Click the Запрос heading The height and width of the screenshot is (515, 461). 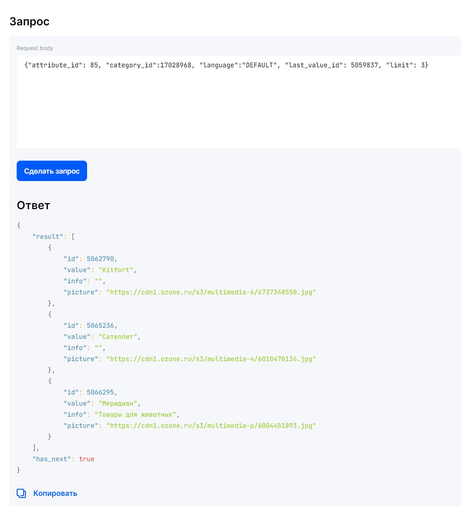click(x=29, y=21)
